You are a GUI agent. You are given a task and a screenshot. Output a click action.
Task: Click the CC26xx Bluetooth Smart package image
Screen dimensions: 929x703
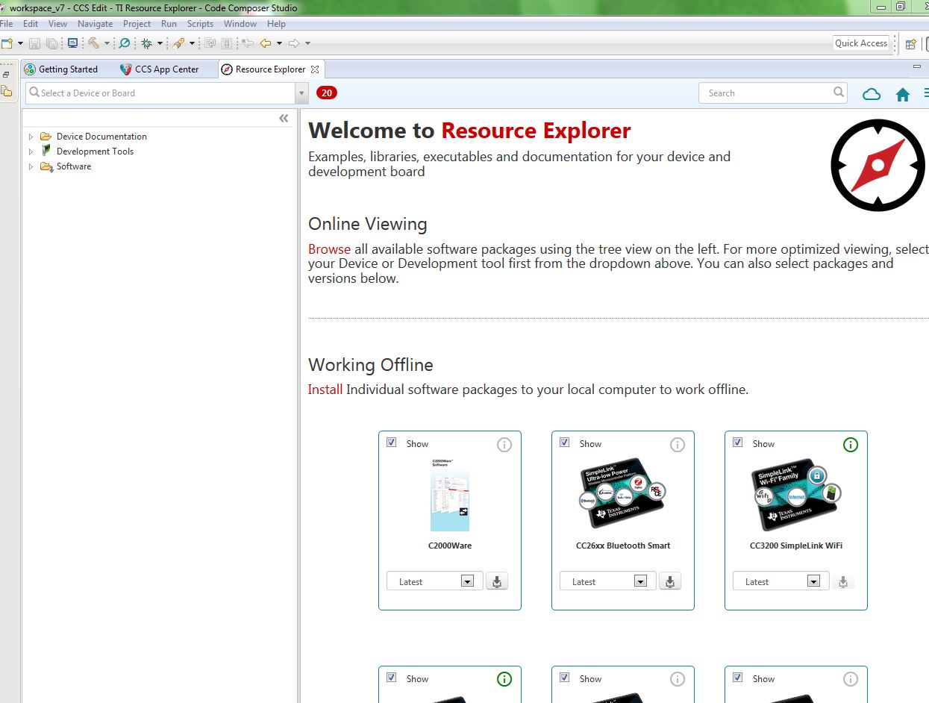click(x=623, y=494)
